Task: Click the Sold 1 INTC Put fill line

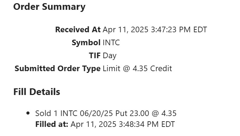Action: [x=106, y=113]
